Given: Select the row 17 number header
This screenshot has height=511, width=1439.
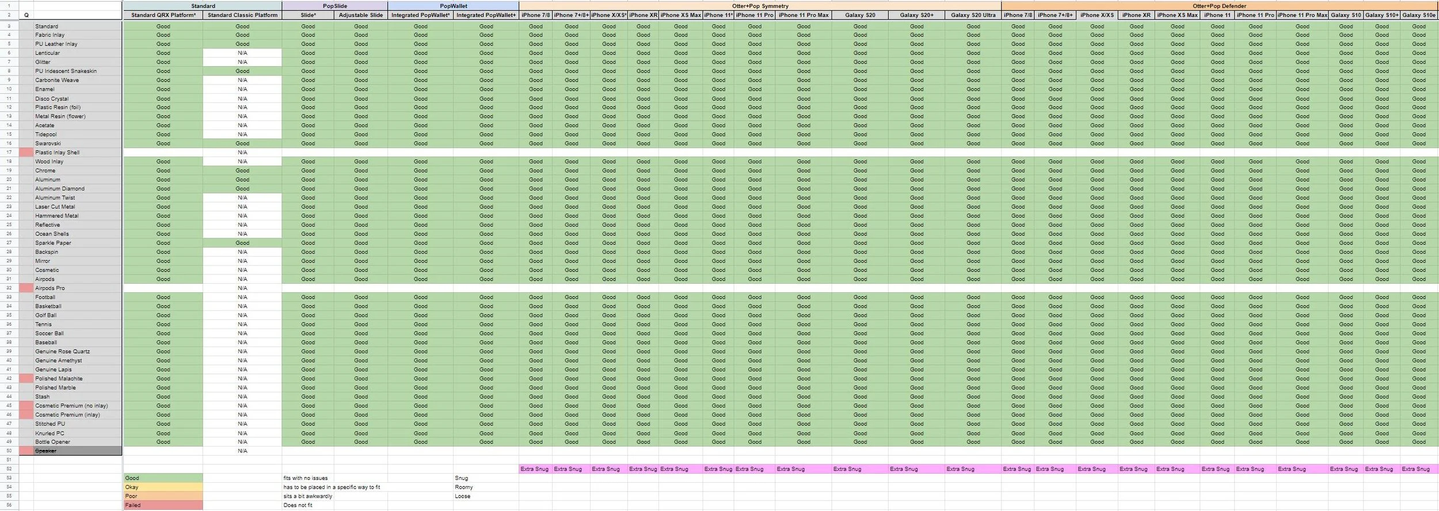Looking at the screenshot, I should pos(9,152).
